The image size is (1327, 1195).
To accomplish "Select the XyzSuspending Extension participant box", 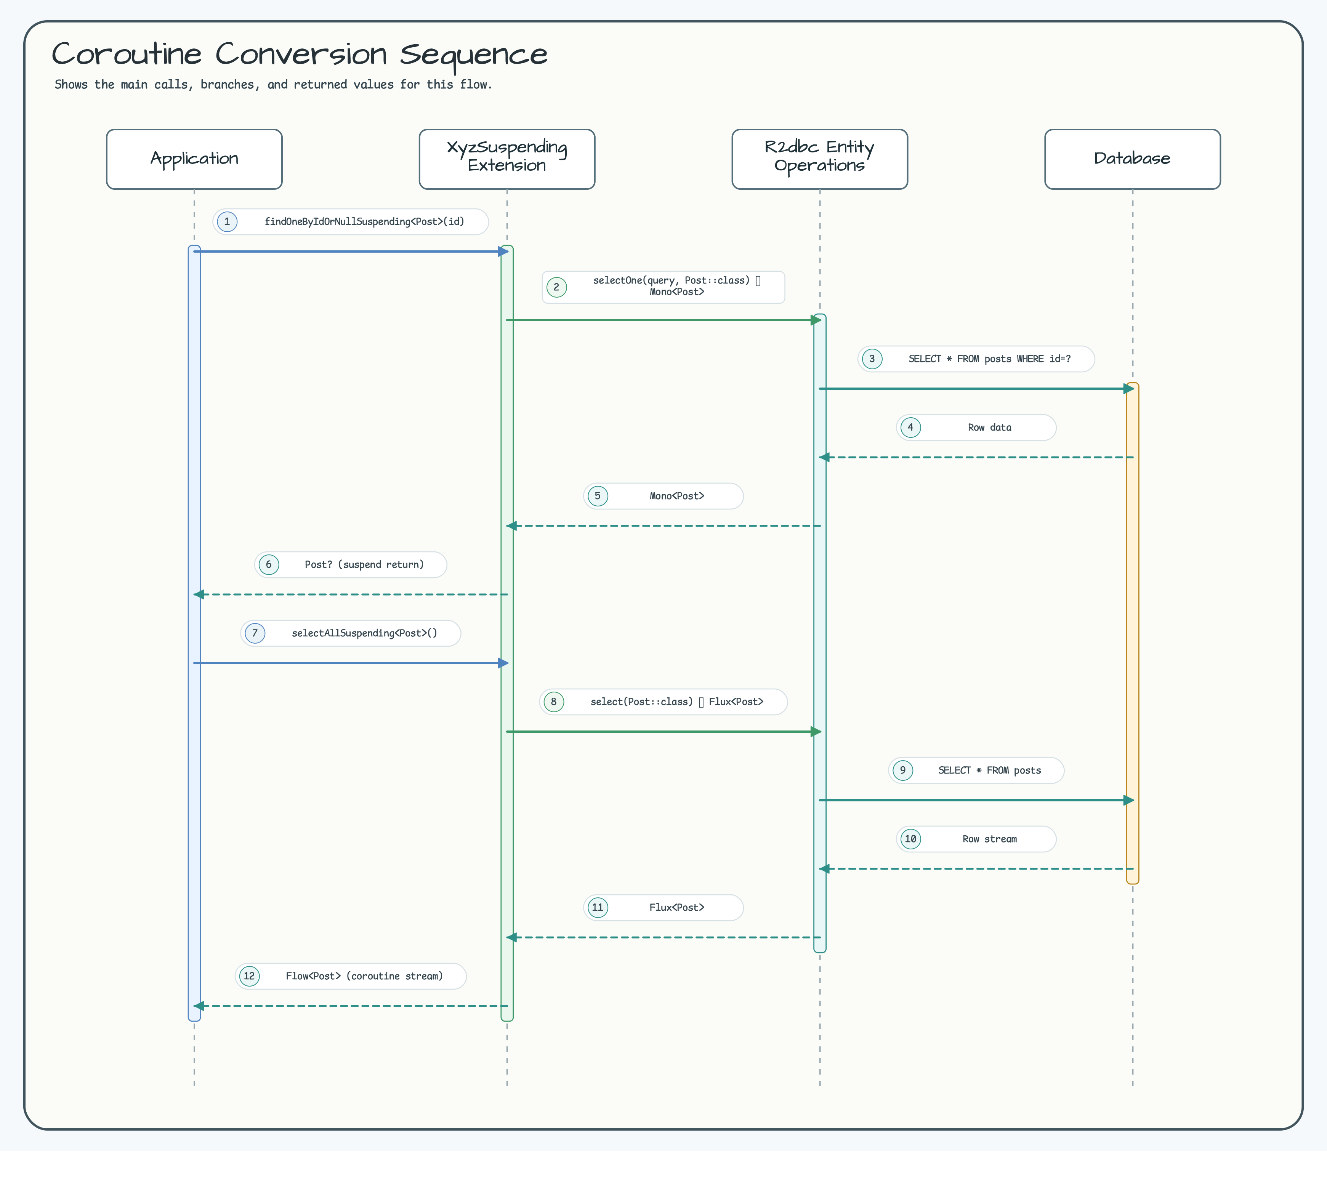I will point(507,160).
